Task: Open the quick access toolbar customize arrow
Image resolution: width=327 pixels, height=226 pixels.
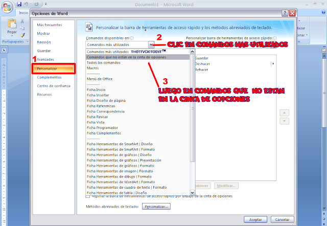Action: tap(46, 4)
